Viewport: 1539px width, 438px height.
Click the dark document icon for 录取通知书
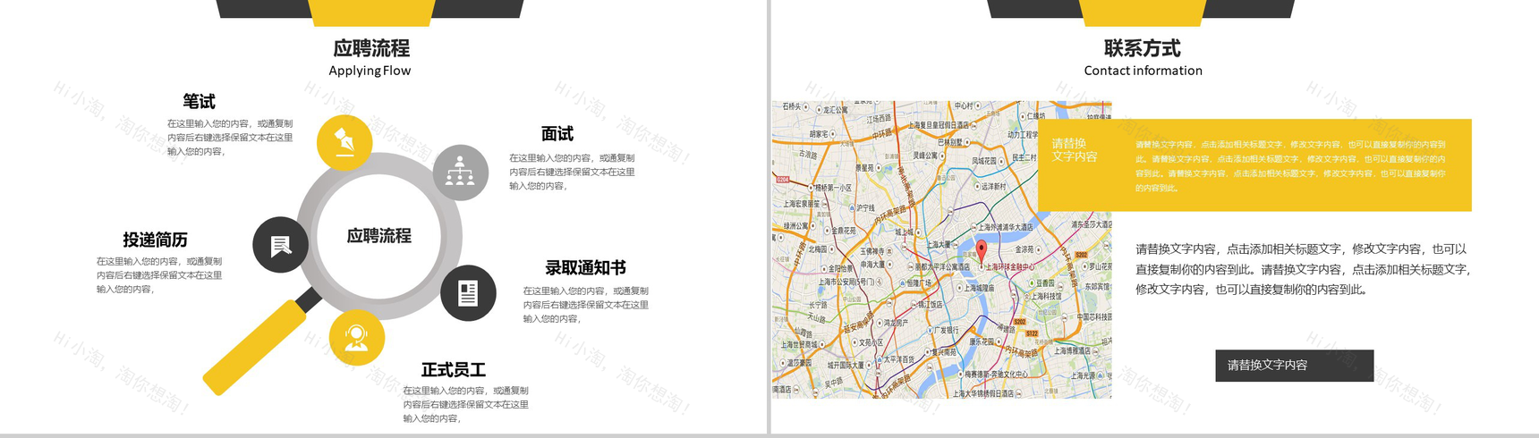tap(468, 293)
